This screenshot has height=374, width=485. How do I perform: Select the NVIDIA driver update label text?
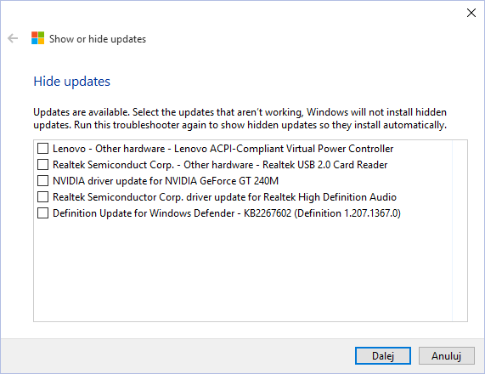coord(166,181)
